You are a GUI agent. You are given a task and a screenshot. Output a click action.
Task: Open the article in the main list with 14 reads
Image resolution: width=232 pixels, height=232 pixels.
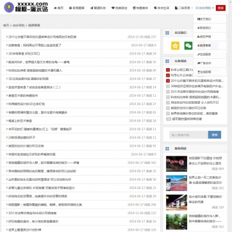35,87
